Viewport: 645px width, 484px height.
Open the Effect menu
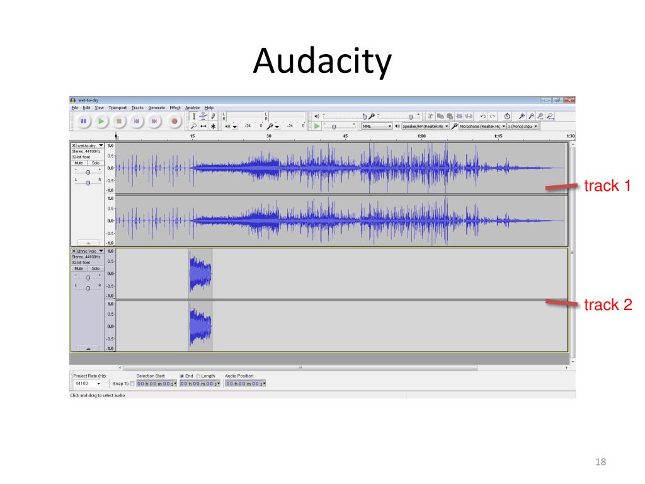[175, 108]
